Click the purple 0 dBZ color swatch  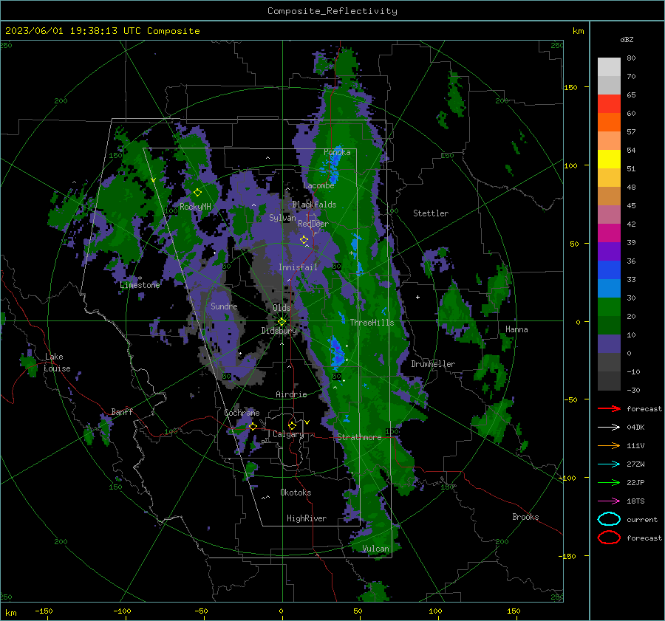[x=609, y=343]
